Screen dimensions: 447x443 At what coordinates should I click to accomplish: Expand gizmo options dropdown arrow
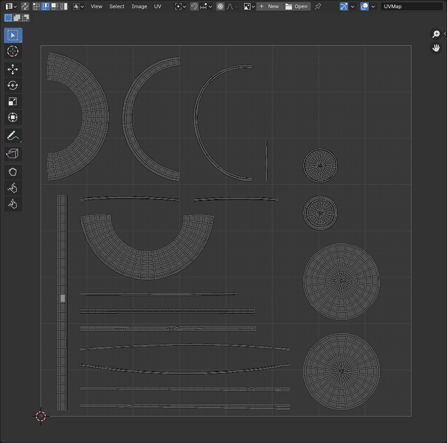[353, 6]
